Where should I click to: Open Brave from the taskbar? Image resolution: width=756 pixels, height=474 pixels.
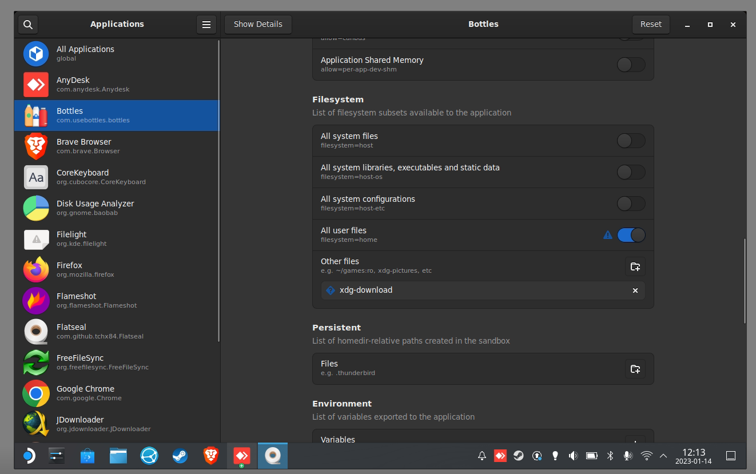point(211,456)
